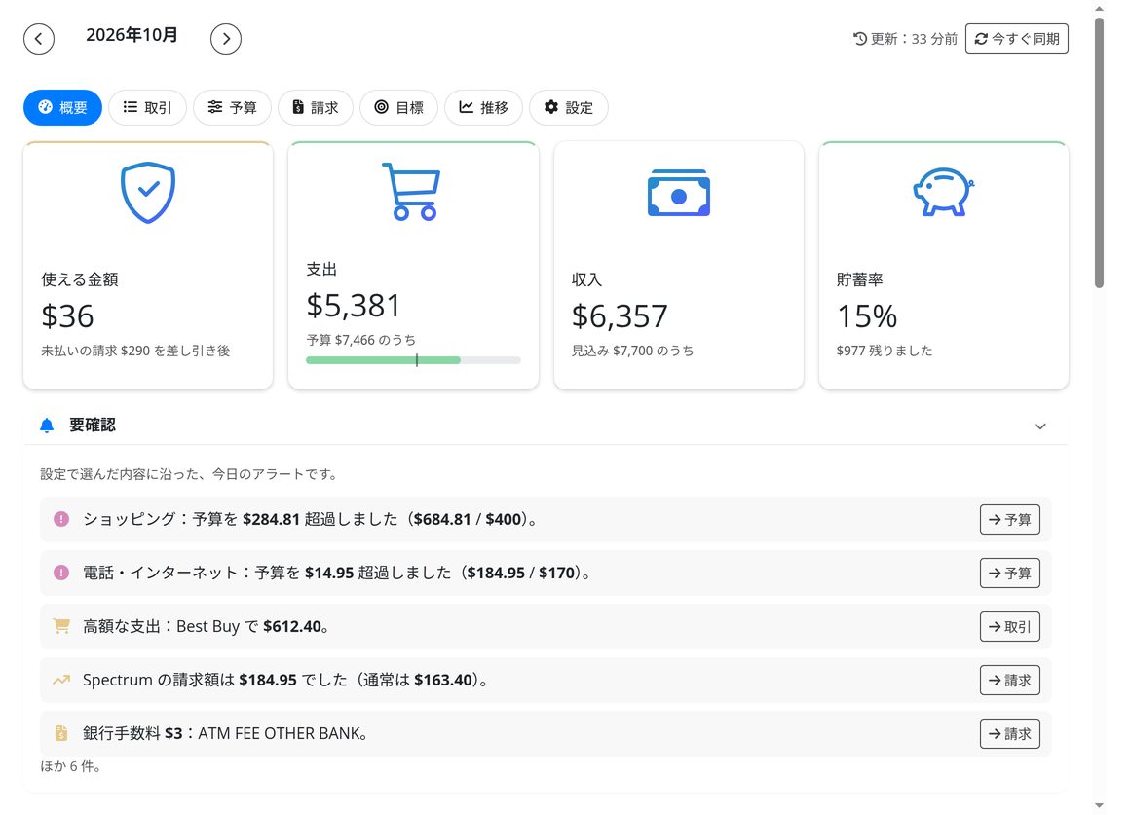This screenshot has height=815, width=1130.
Task: Go to next month with right arrow
Action: coord(226,39)
